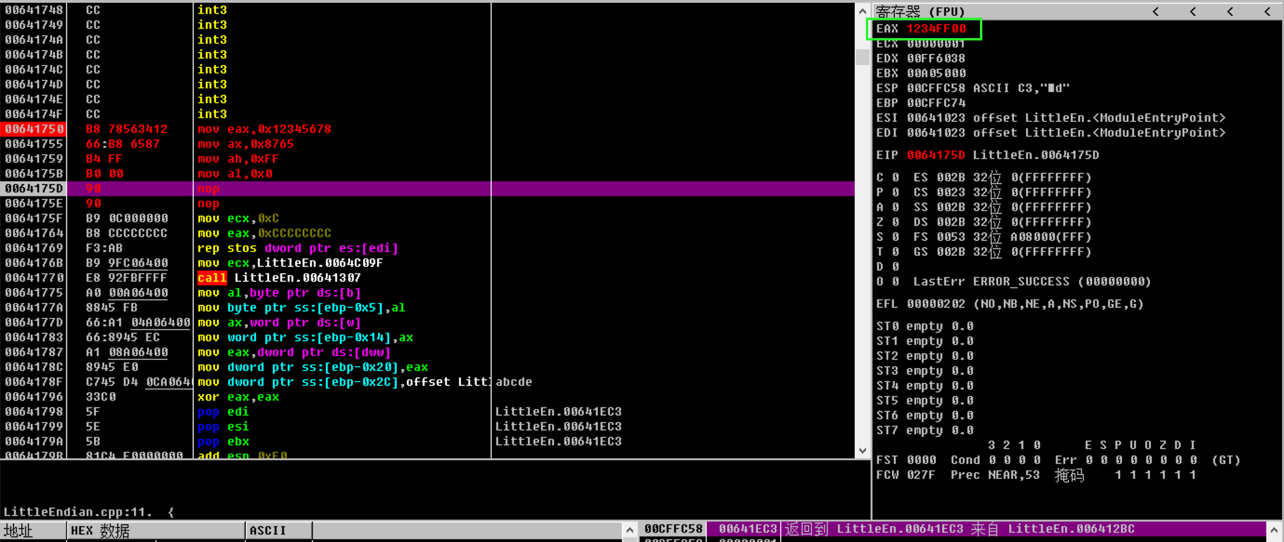Select the xor eax,eax instruction
1284x542 pixels.
pyautogui.click(x=238, y=397)
